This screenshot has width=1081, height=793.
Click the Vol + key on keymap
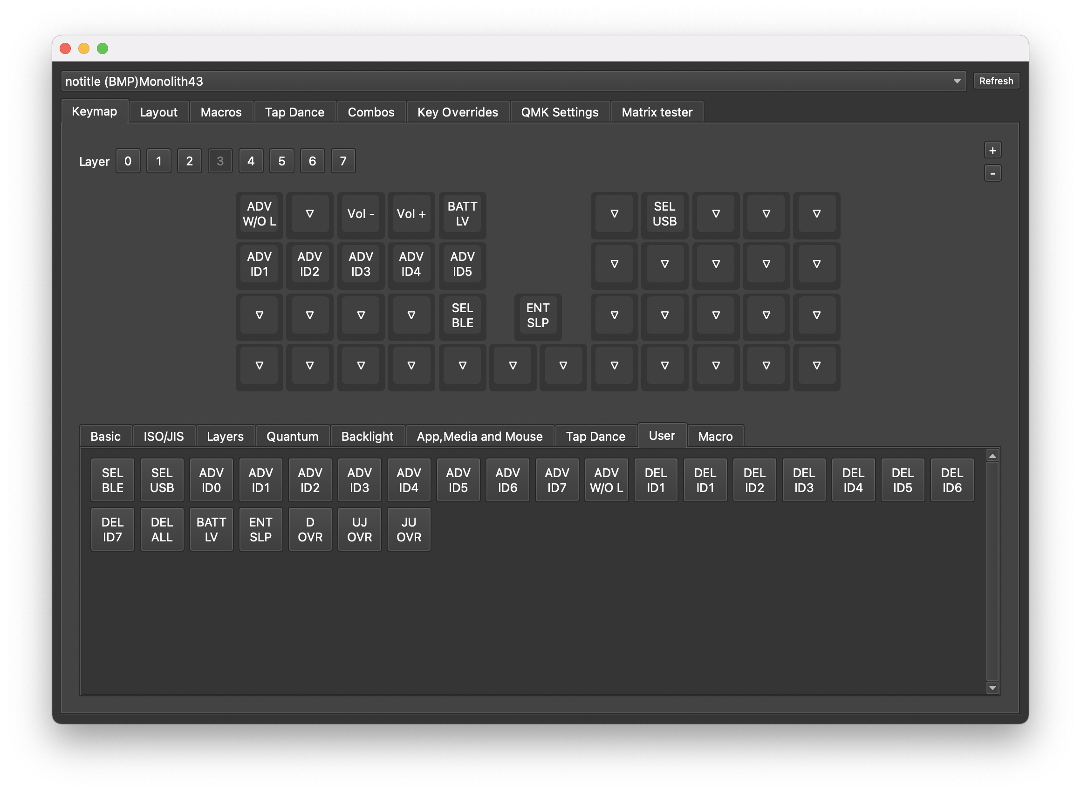click(411, 214)
